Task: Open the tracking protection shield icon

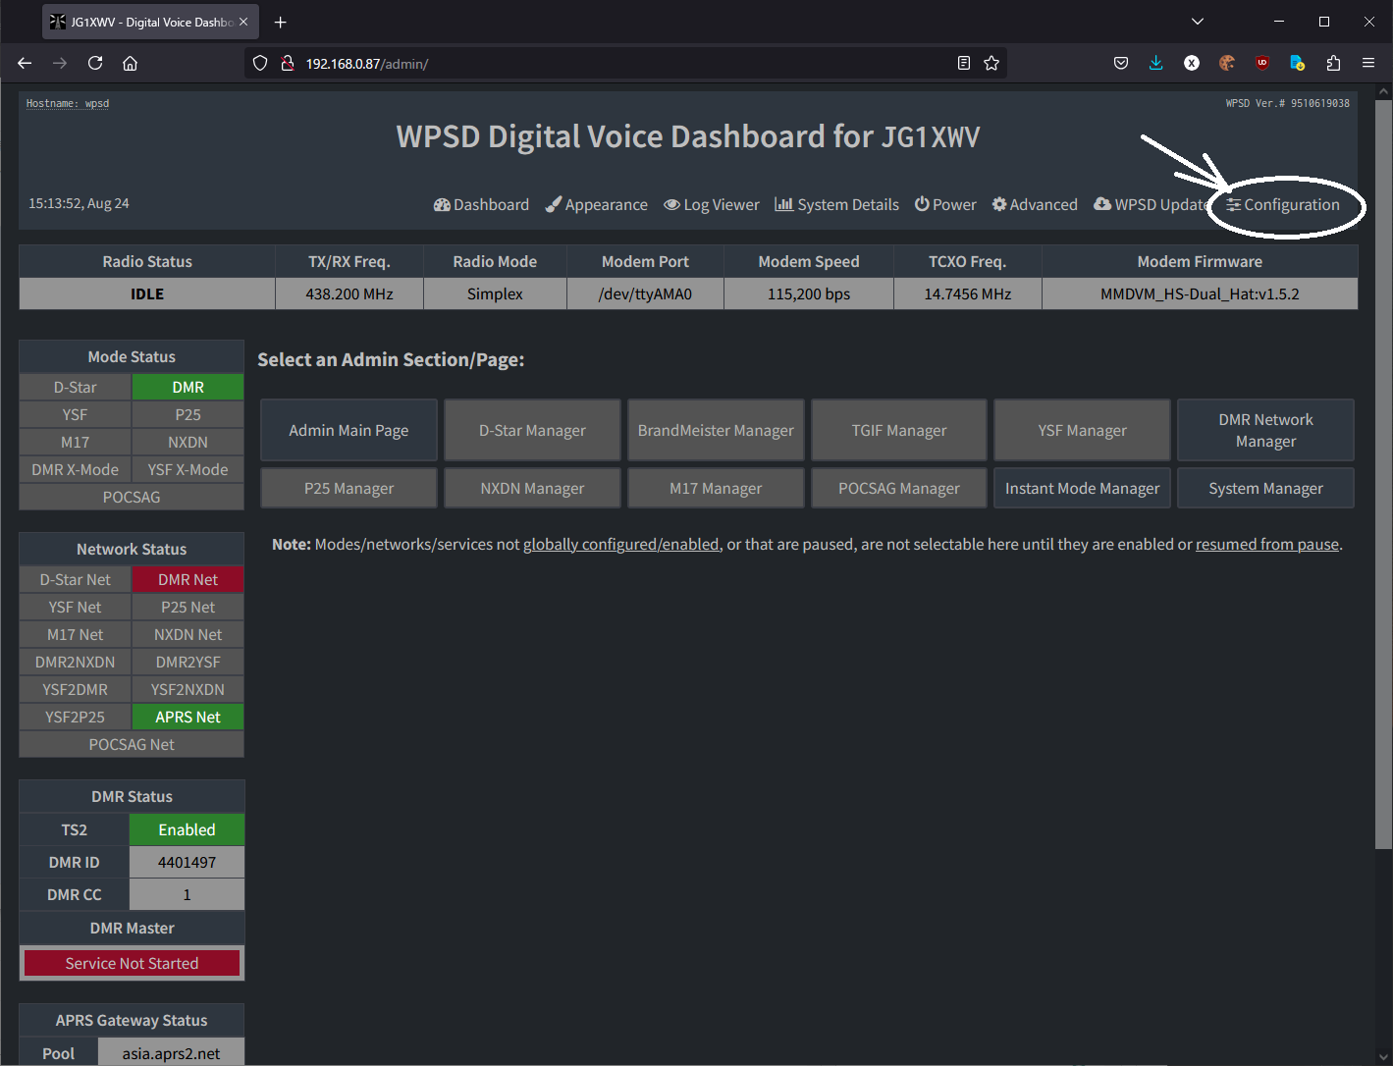Action: 260,63
